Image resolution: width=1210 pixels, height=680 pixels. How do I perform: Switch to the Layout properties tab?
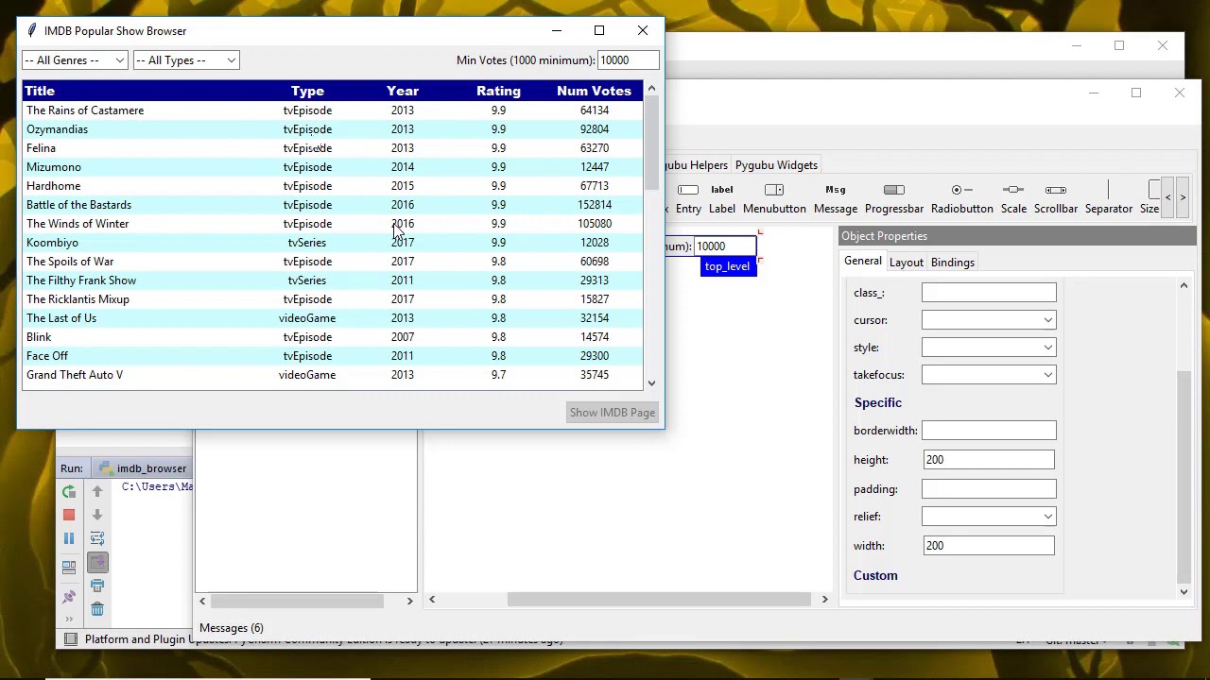pyautogui.click(x=907, y=263)
